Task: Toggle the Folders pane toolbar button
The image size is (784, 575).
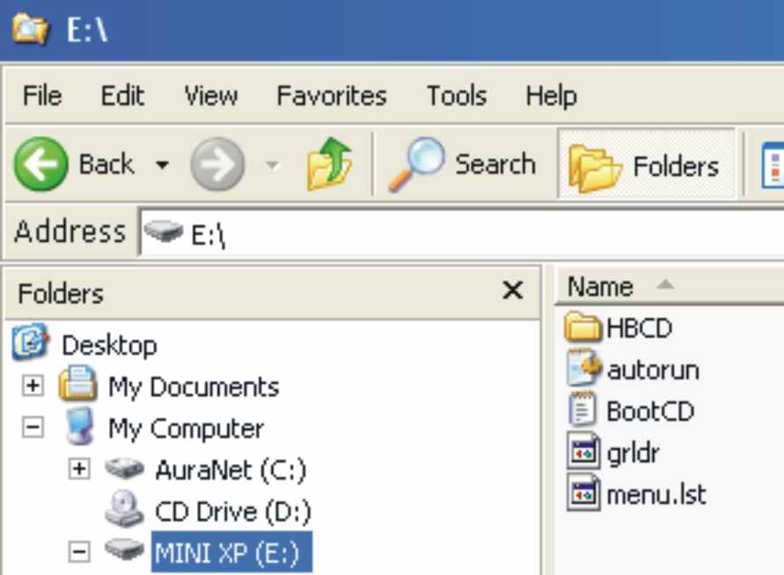Action: click(x=646, y=165)
